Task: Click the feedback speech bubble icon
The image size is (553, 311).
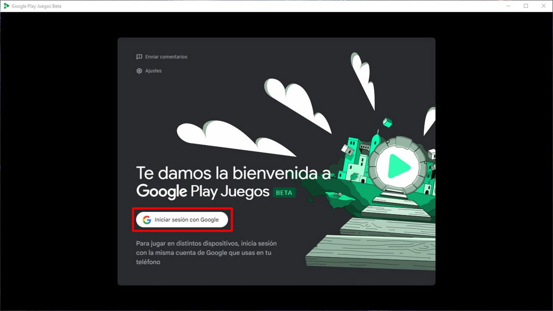Action: click(139, 57)
